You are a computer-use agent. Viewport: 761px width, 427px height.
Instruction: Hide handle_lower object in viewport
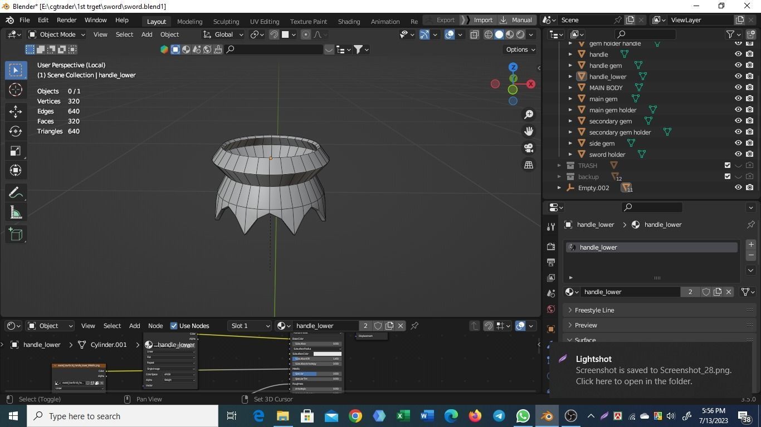tap(738, 76)
